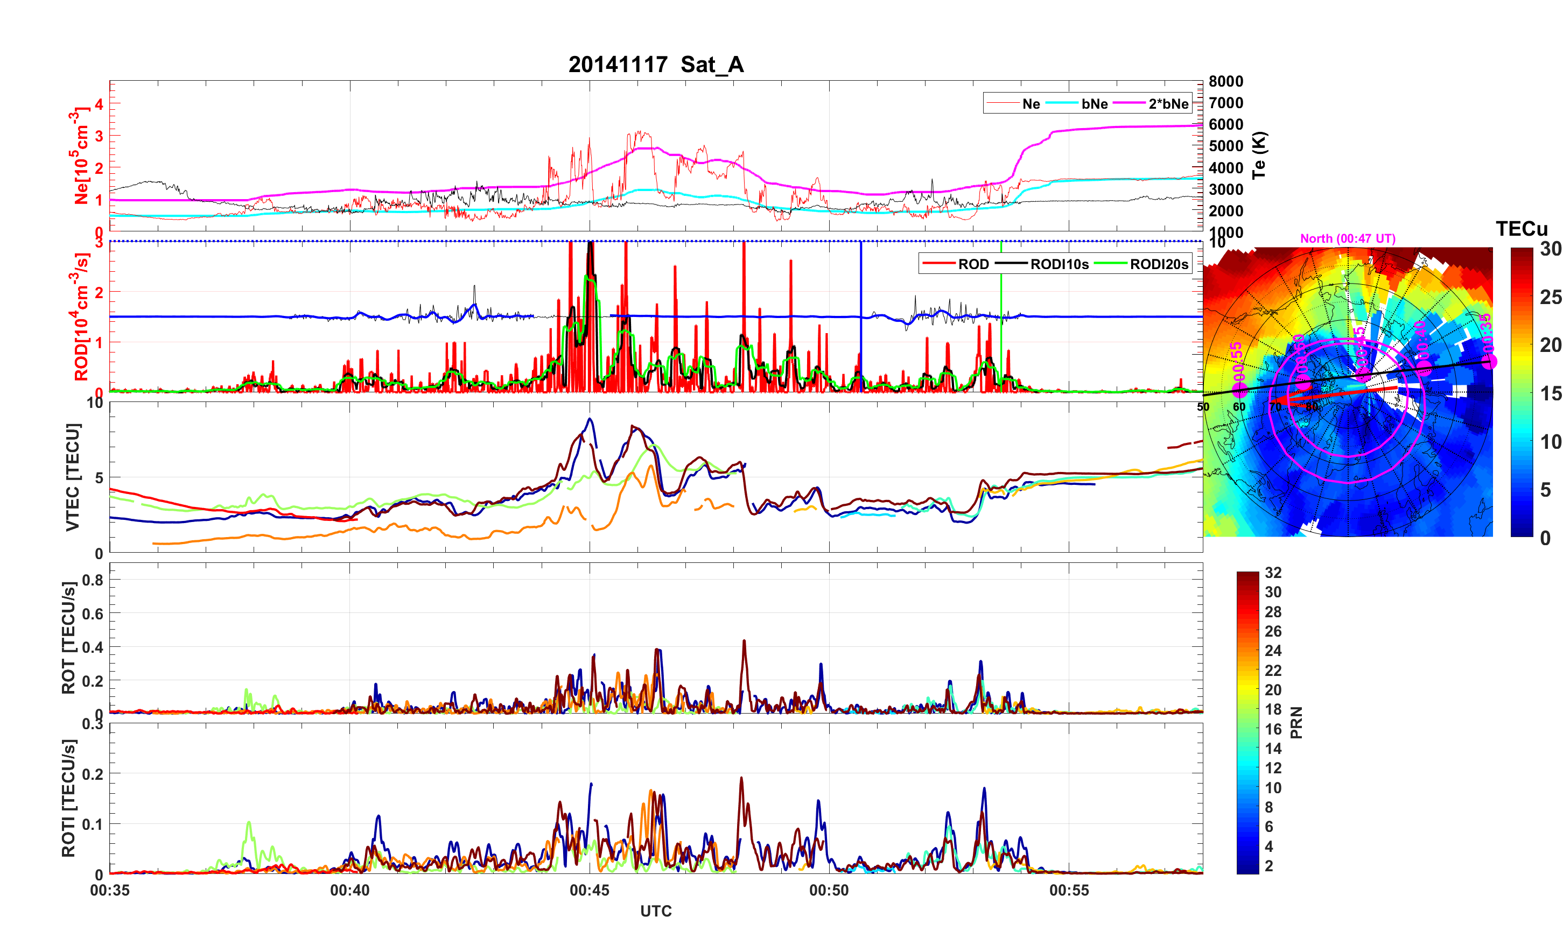The width and height of the screenshot is (1563, 945).
Task: Click the magenta 00:40 track marker on map
Action: [x=1425, y=369]
